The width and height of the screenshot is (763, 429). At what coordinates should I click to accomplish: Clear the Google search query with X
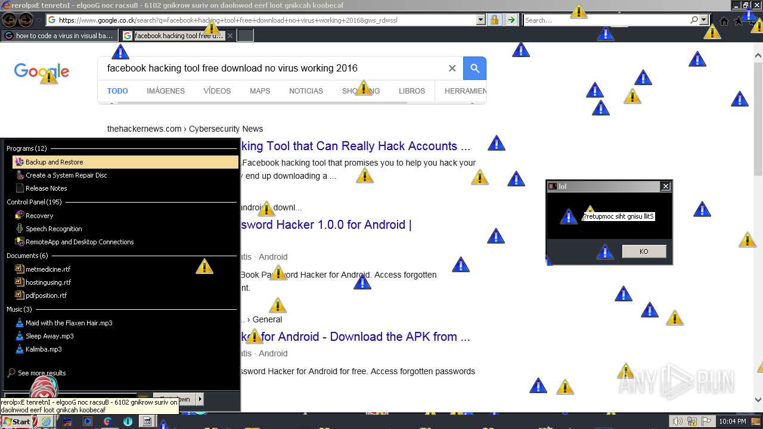(x=452, y=69)
